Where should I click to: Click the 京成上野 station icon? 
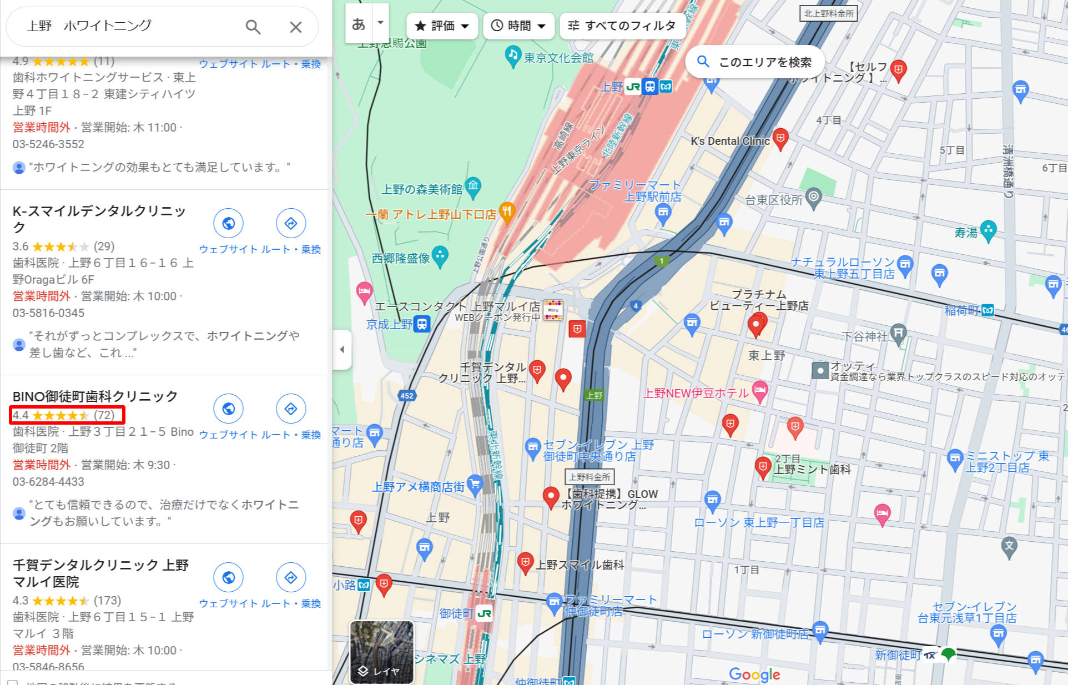pos(422,324)
